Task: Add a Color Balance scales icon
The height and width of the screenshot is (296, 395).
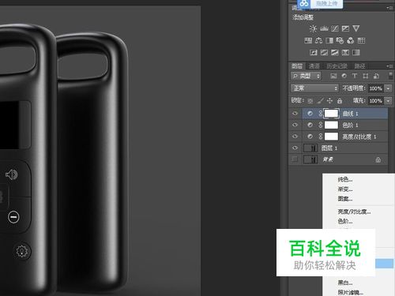Action: tap(318, 40)
